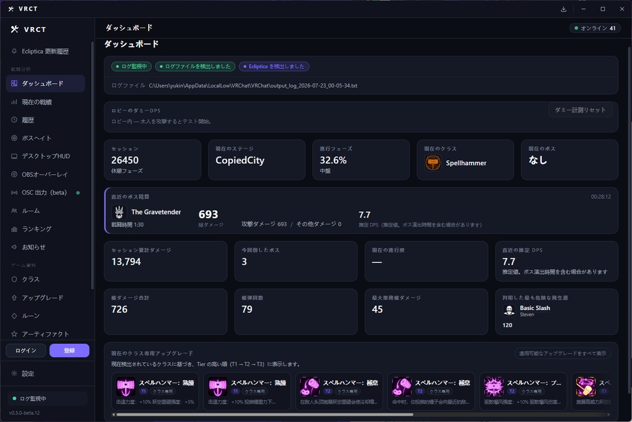Click the download icon in title bar
The image size is (632, 422).
point(563,9)
